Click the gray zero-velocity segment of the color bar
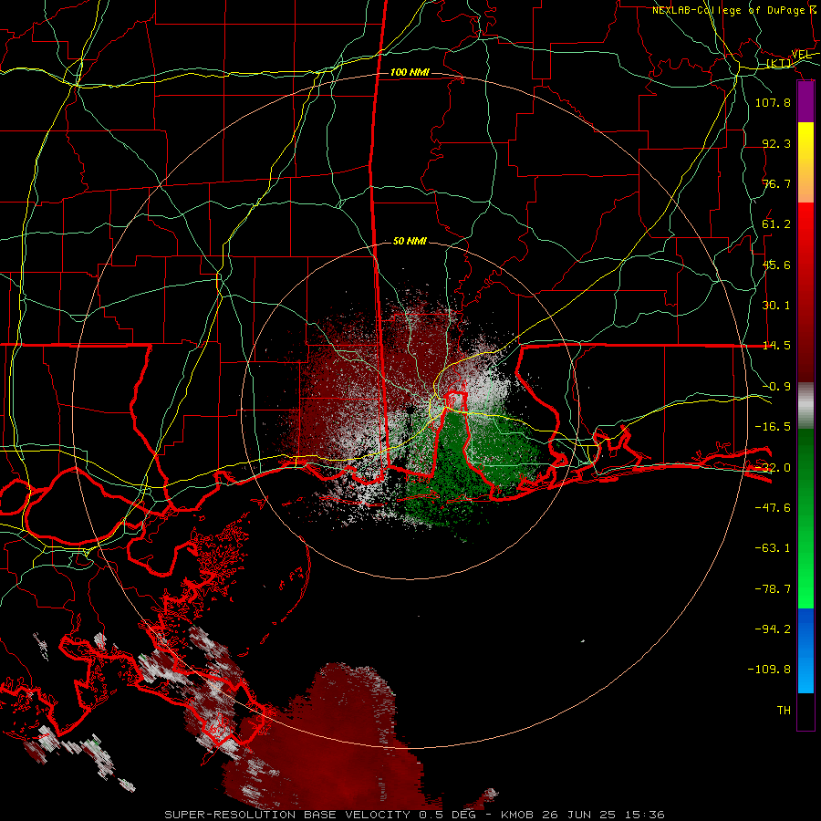 click(x=805, y=405)
